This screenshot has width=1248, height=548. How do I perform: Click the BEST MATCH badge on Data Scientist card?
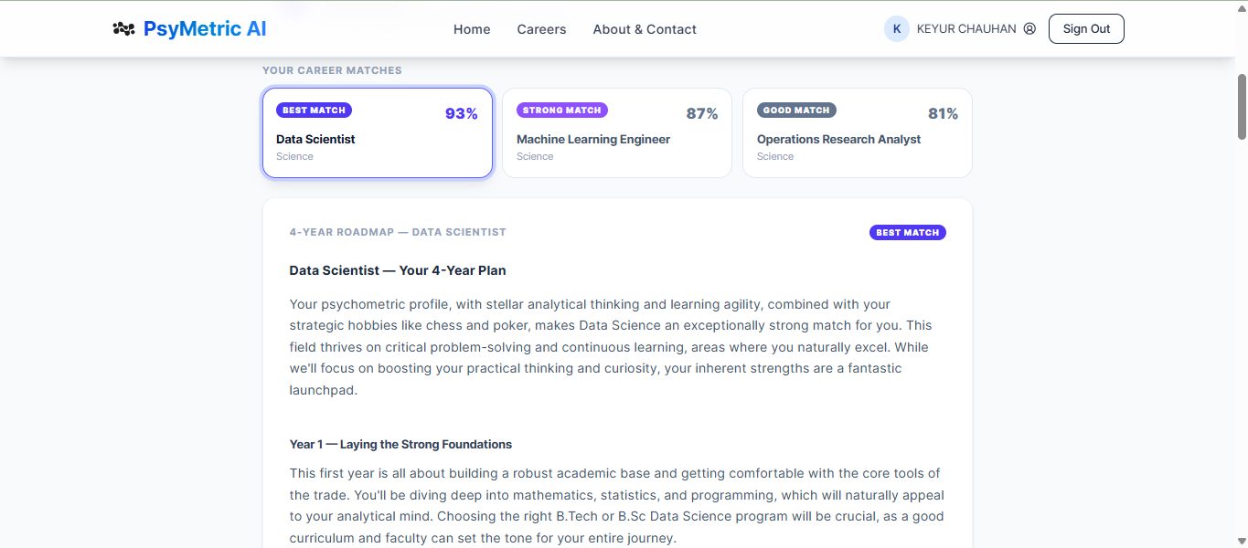point(314,111)
